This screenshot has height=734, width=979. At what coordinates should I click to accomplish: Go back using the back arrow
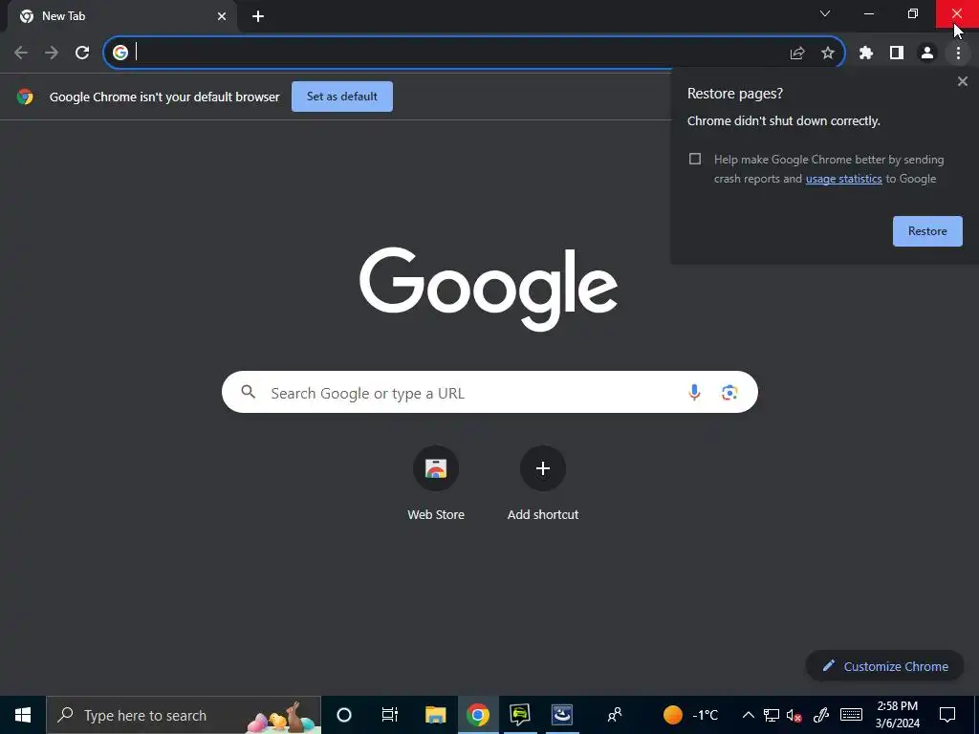tap(21, 54)
